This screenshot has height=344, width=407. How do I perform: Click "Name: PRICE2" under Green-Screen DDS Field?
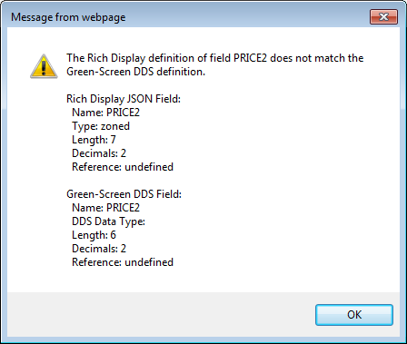pos(105,208)
